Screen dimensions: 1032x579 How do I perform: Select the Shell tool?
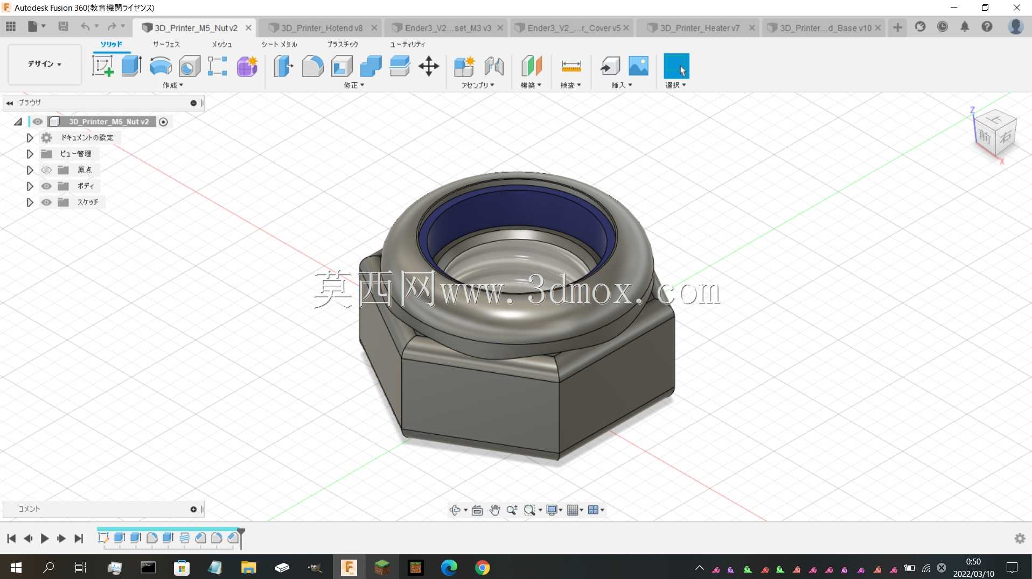(x=341, y=66)
